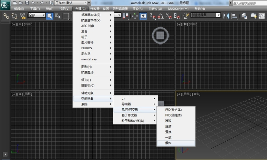Open the selection filter dropdown 全部
This screenshot has width=267, height=160.
click(x=37, y=15)
